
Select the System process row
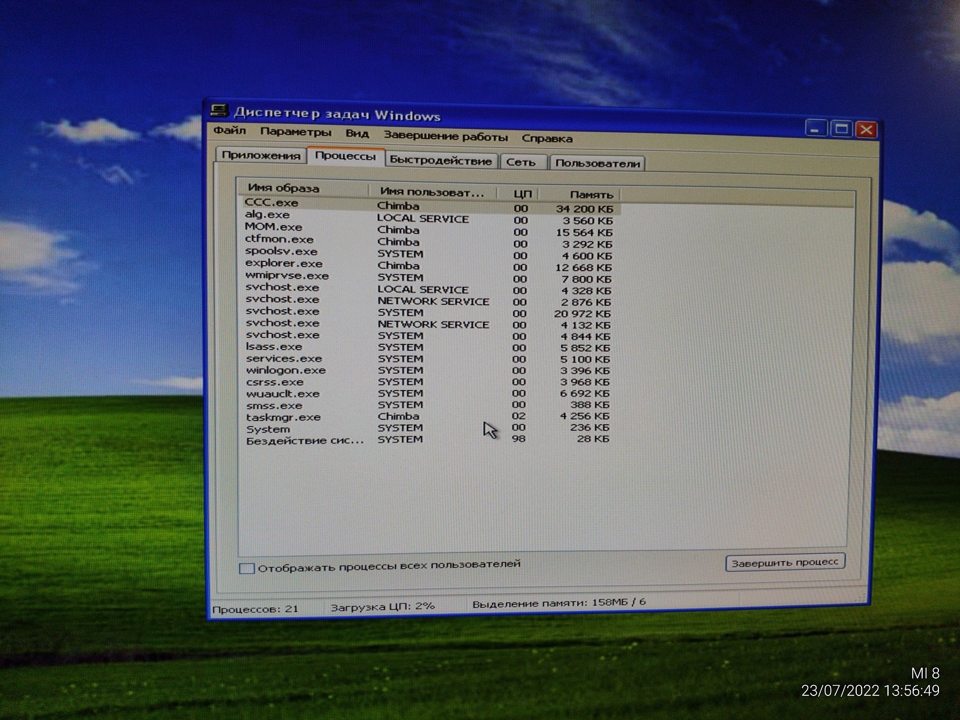point(428,428)
